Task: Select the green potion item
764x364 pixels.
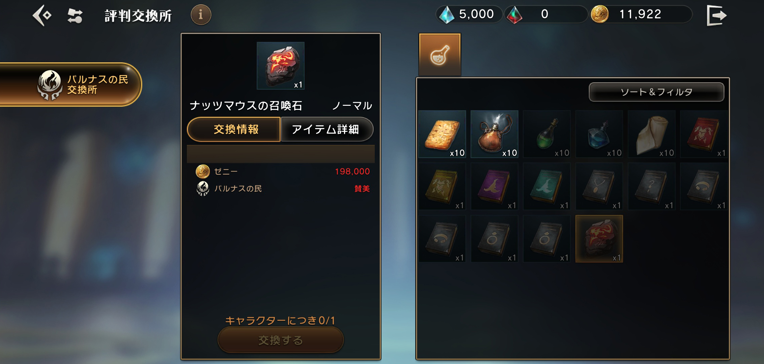Action: tap(547, 134)
